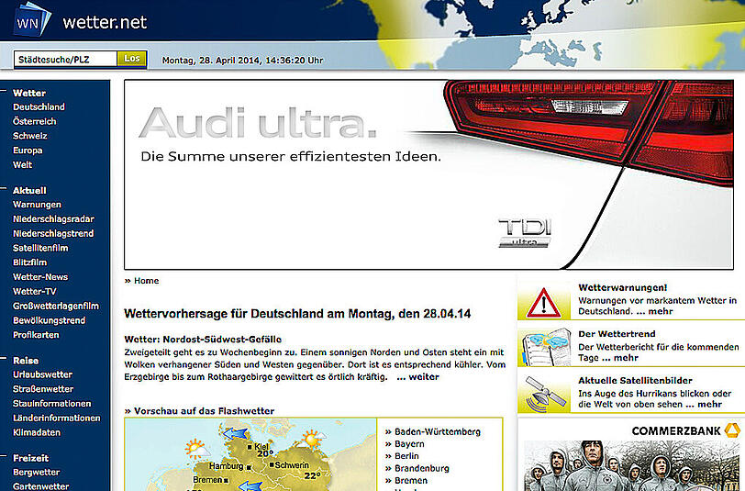The height and width of the screenshot is (491, 745).
Task: Open Österreich weather page
Action: [35, 121]
